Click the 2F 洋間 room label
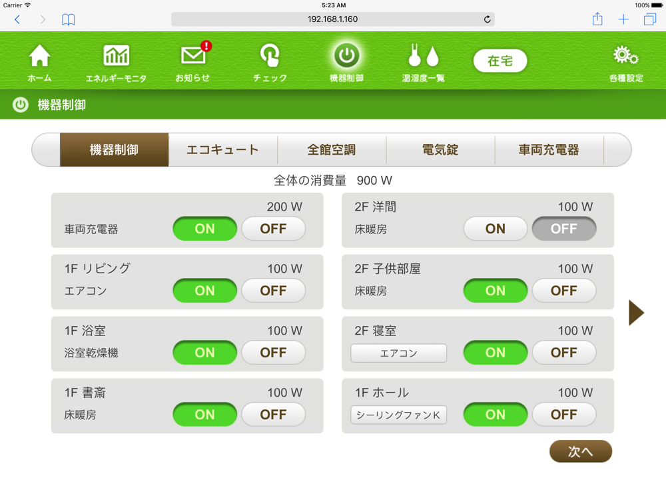This screenshot has height=500, width=666. (376, 207)
